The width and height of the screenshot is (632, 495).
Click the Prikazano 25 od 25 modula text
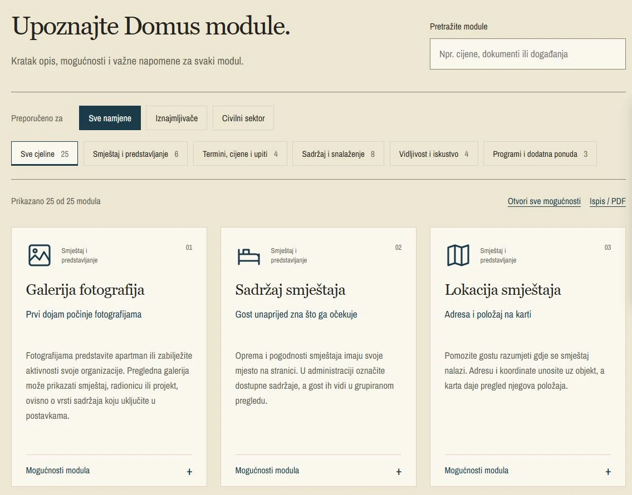[56, 201]
